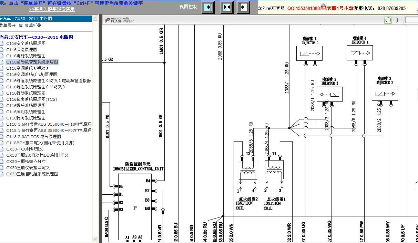Click the document icon beside CX30-TCU针脚定义

(2, 149)
